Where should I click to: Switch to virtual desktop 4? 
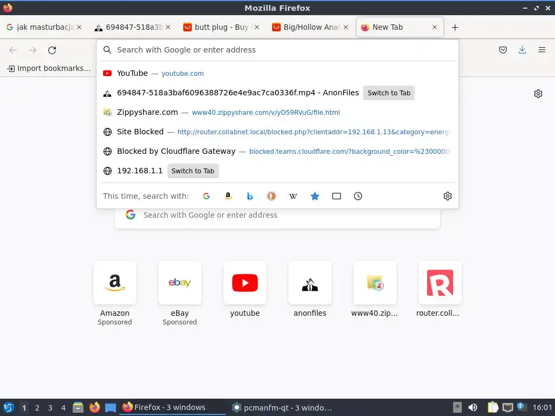[63, 408]
